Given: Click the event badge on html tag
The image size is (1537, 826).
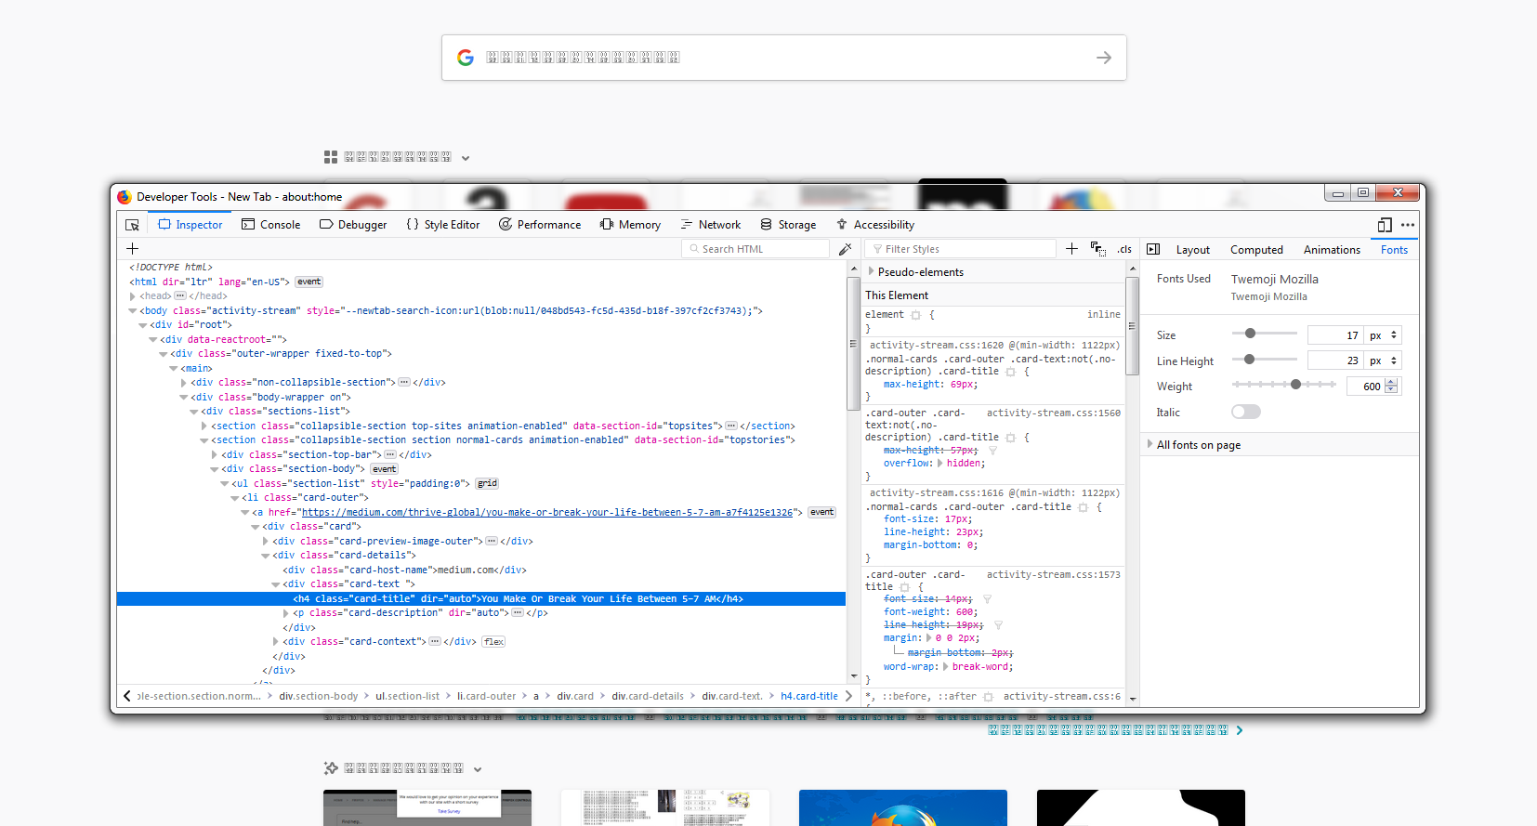Looking at the screenshot, I should pos(309,282).
